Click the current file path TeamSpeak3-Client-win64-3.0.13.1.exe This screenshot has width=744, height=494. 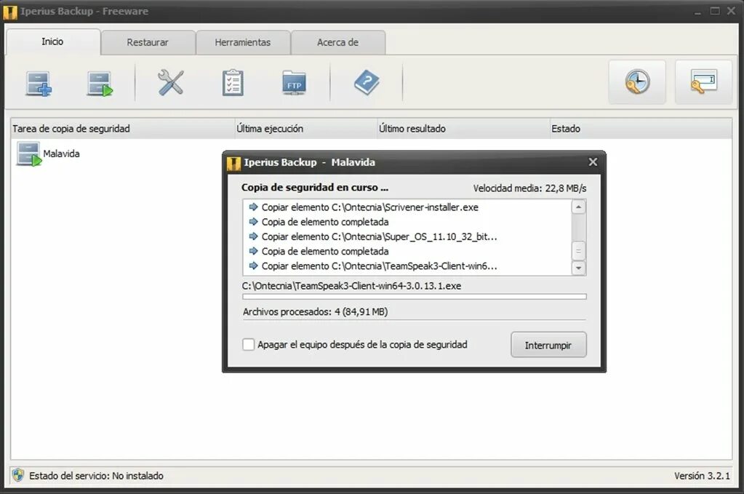pos(351,286)
